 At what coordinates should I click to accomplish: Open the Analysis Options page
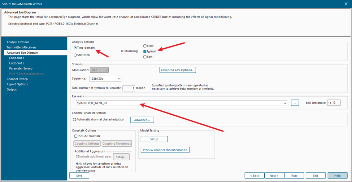18,42
